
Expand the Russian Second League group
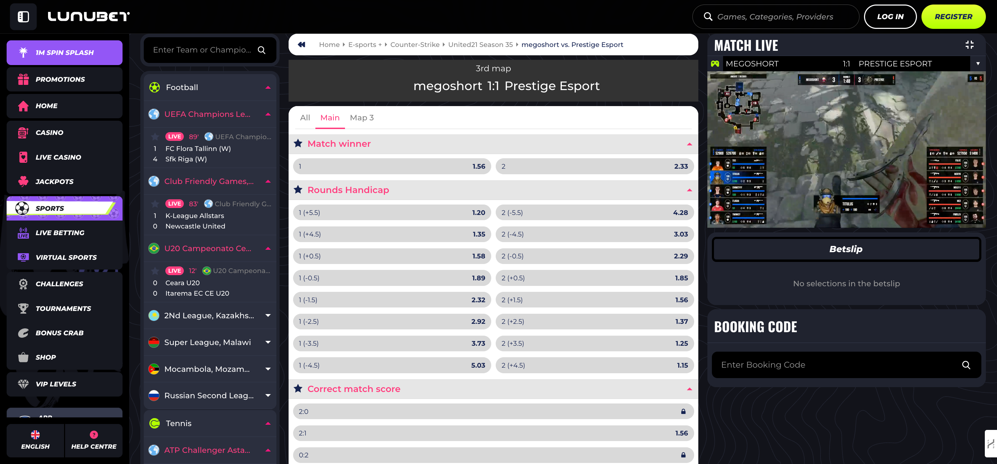[x=268, y=395]
